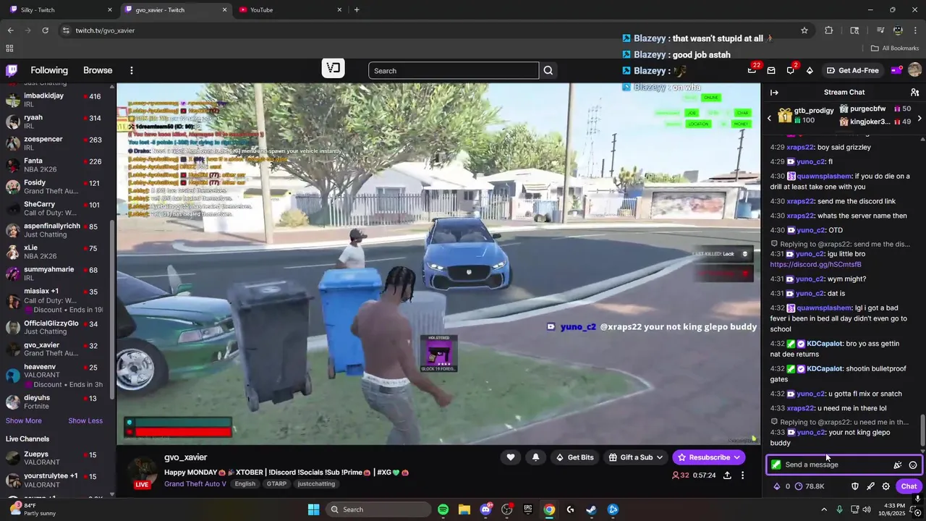
Task: Open the chat community users list icon
Action: tap(914, 92)
